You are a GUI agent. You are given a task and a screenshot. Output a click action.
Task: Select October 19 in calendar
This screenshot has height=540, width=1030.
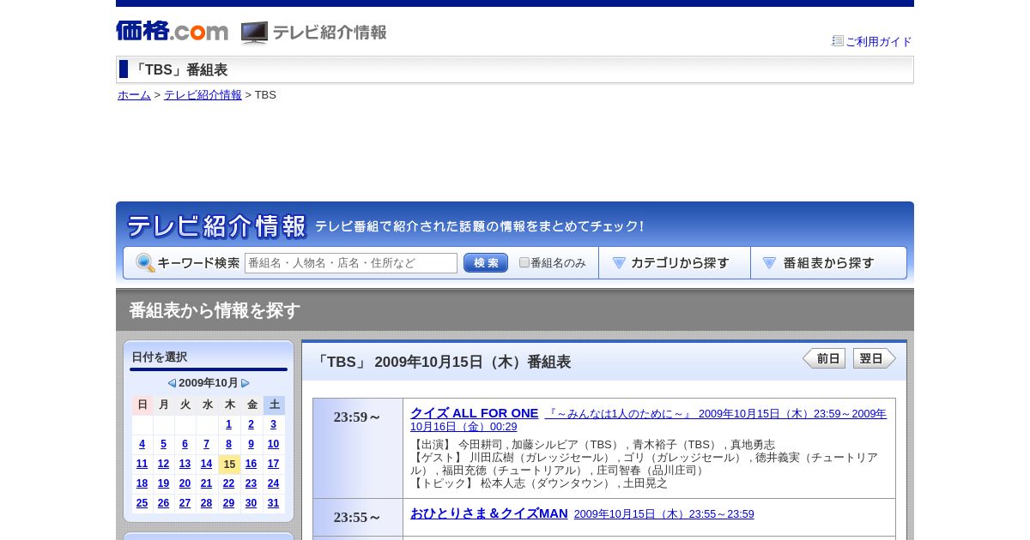tap(163, 483)
